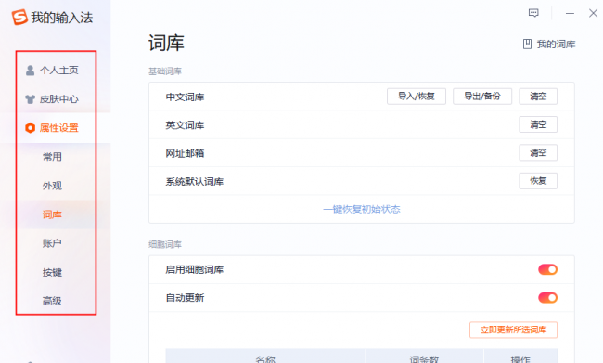The width and height of the screenshot is (603, 363).
Task: Switch to the 账户 settings tab
Action: coord(52,243)
